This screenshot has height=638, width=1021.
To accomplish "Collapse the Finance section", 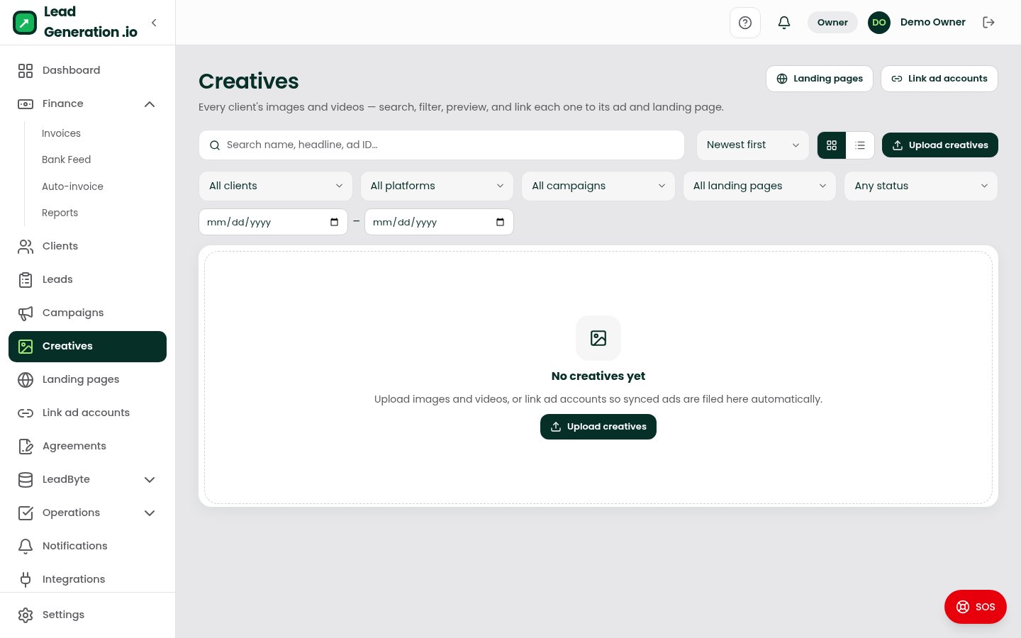I will [87, 103].
